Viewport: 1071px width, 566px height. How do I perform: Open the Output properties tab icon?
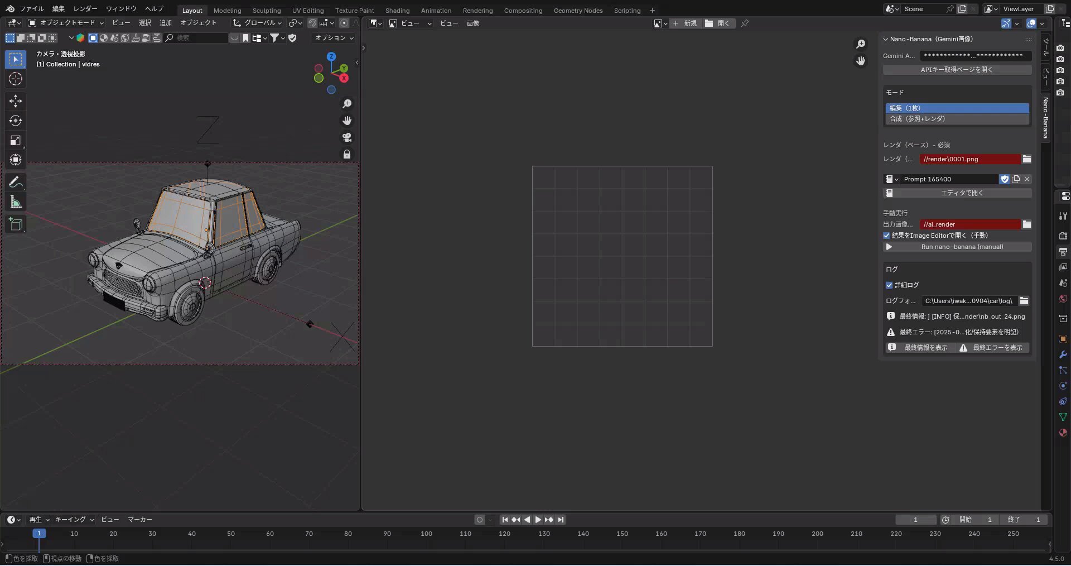tap(1063, 252)
